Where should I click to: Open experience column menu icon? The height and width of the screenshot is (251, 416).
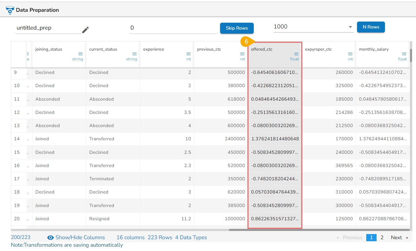pos(188,54)
